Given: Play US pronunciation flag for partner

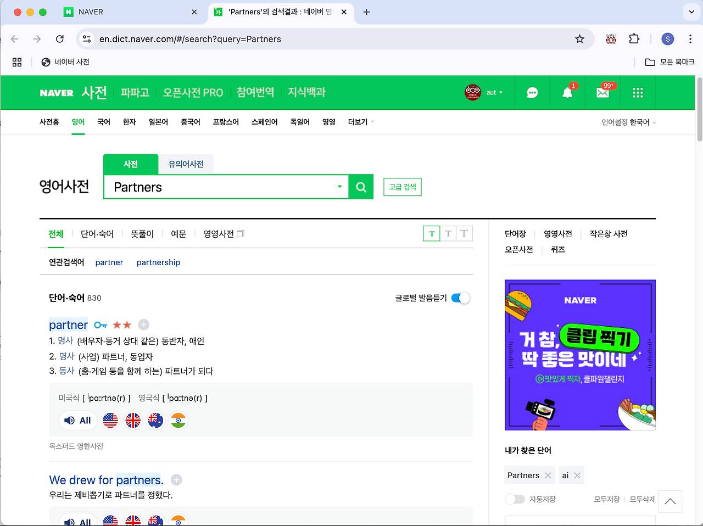Looking at the screenshot, I should coord(110,421).
